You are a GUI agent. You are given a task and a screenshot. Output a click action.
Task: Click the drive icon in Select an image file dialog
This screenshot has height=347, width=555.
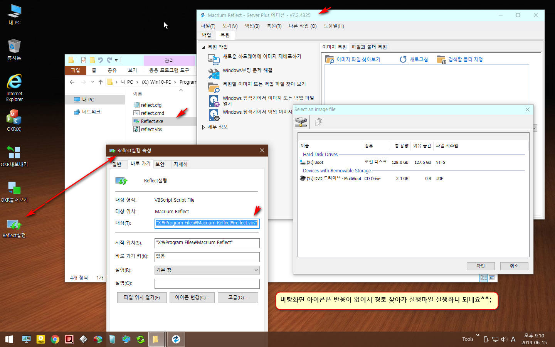click(301, 122)
